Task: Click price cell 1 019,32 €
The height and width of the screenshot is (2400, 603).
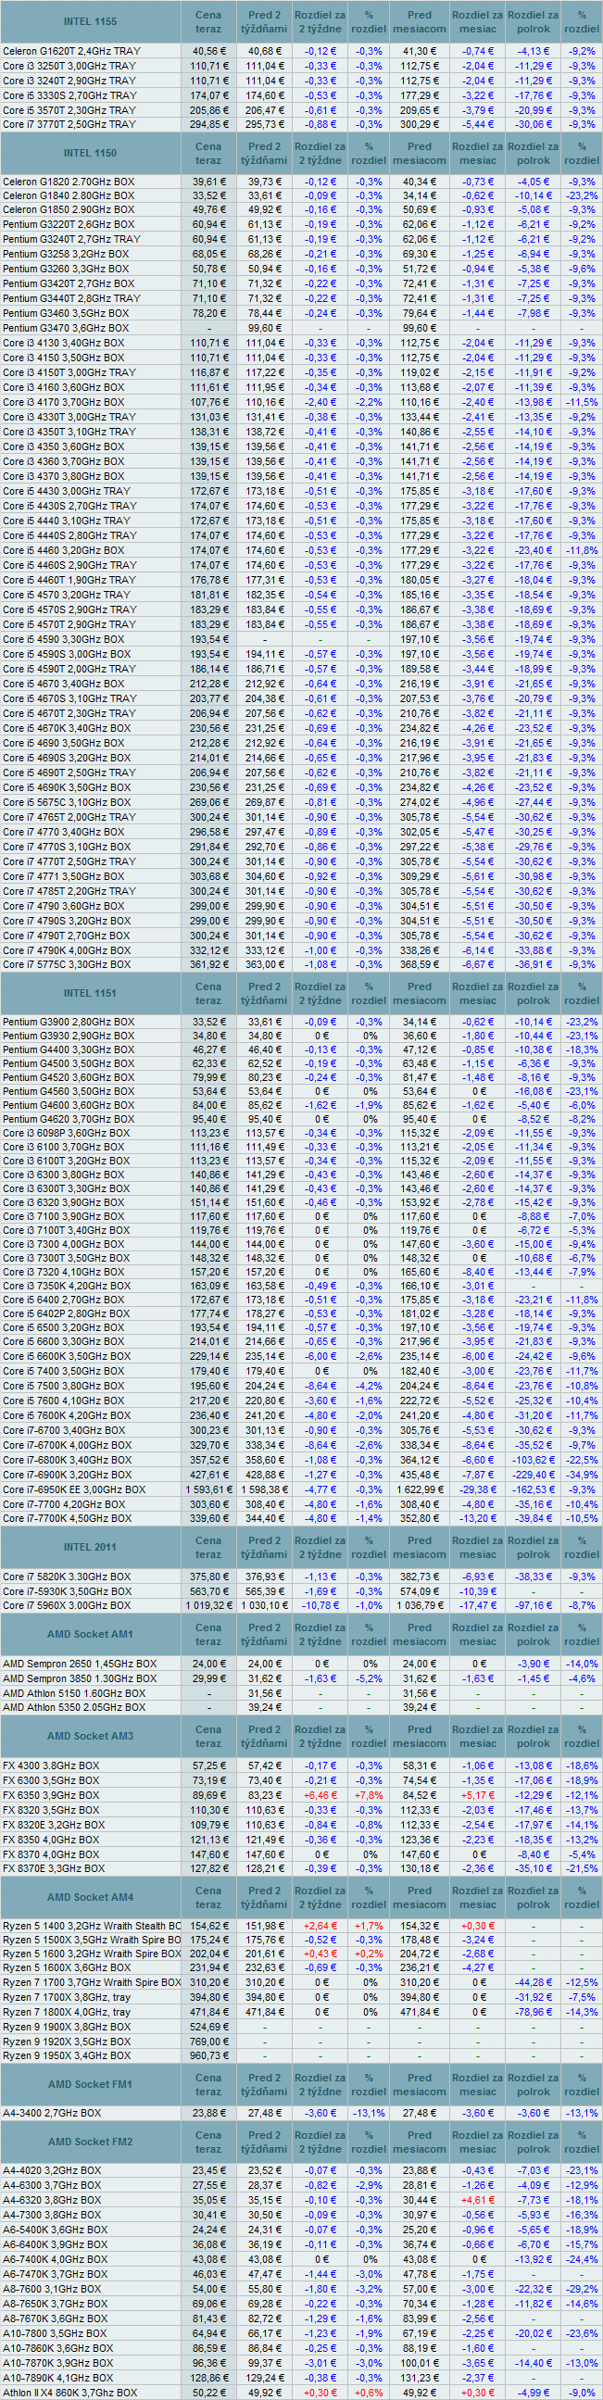Action: pos(208,1605)
